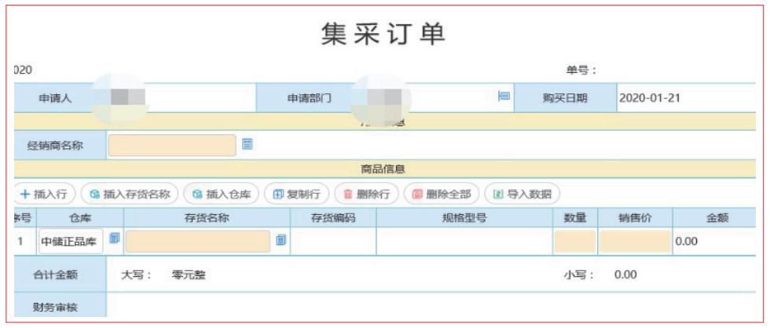Click the 插入行 plus button
770x328 pixels.
coord(47,194)
